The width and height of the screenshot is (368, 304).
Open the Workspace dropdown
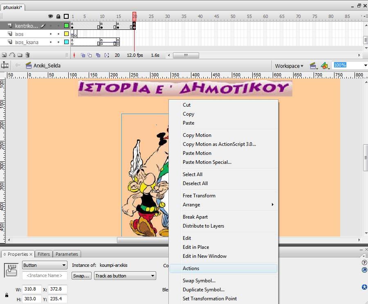(289, 66)
